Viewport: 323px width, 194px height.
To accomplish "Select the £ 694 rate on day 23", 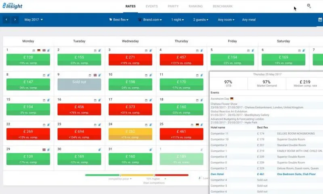I will [x=79, y=134].
